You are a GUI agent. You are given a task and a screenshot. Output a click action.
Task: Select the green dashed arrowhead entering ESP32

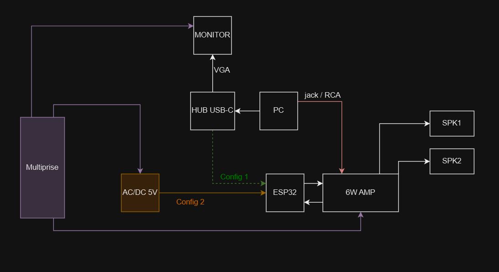263,183
